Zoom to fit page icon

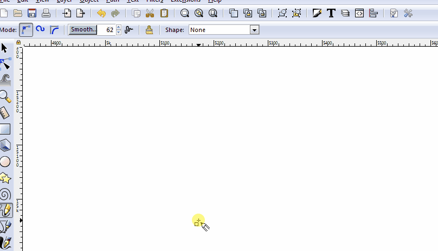213,13
